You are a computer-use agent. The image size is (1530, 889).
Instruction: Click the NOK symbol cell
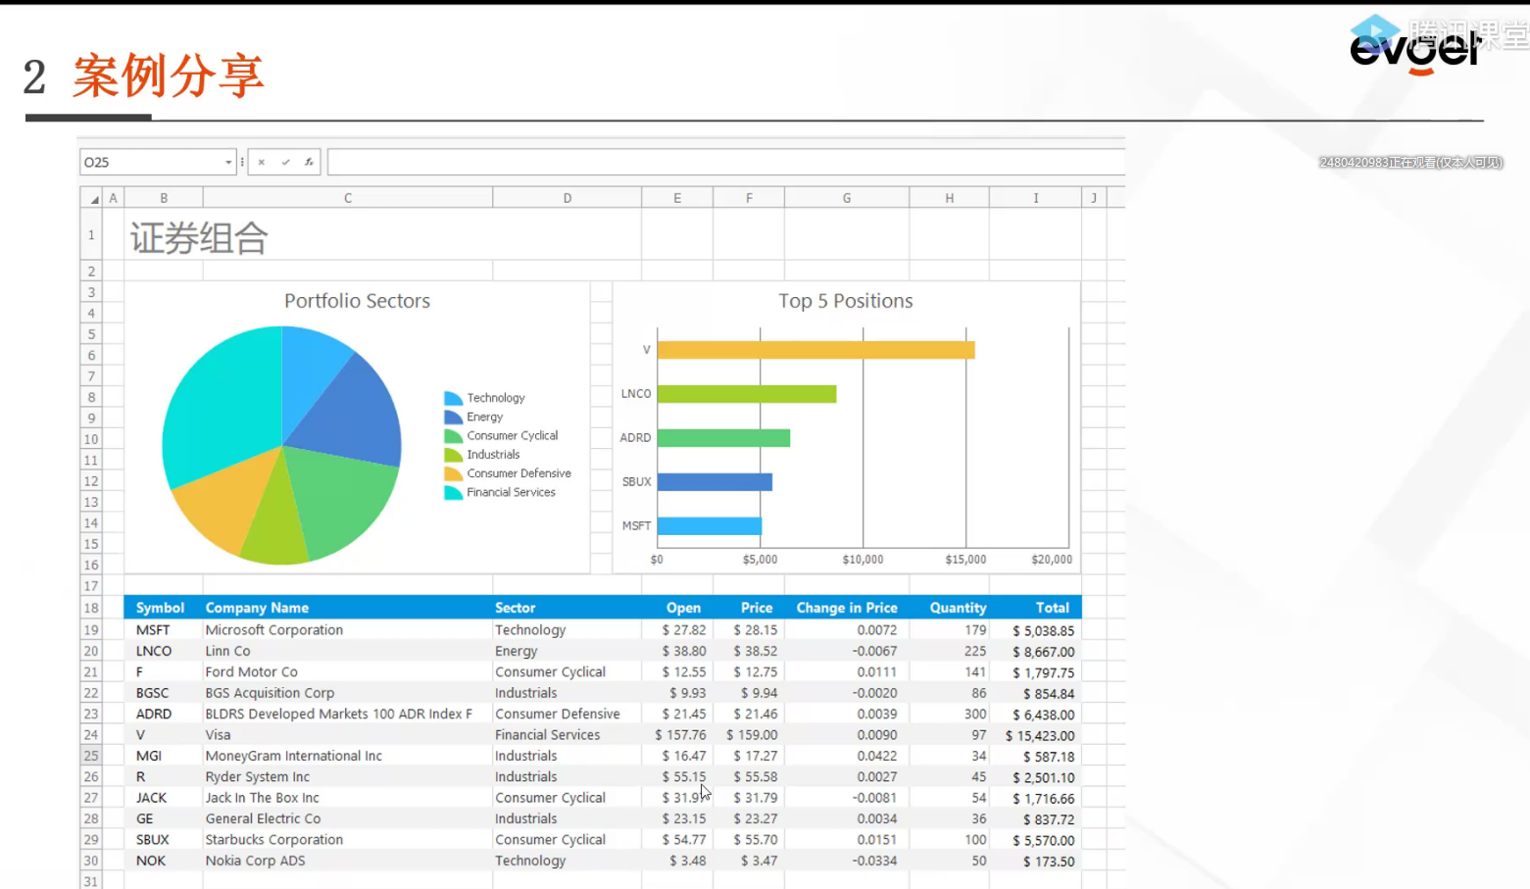[164, 861]
